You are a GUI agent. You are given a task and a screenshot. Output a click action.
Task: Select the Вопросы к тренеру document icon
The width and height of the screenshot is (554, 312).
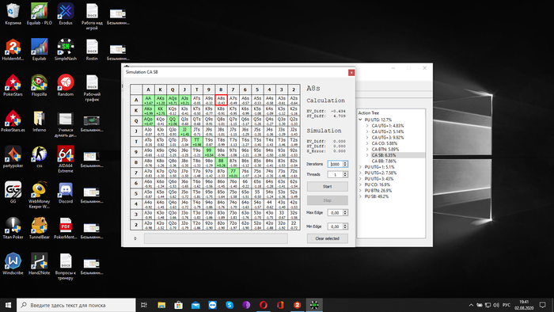66,266
